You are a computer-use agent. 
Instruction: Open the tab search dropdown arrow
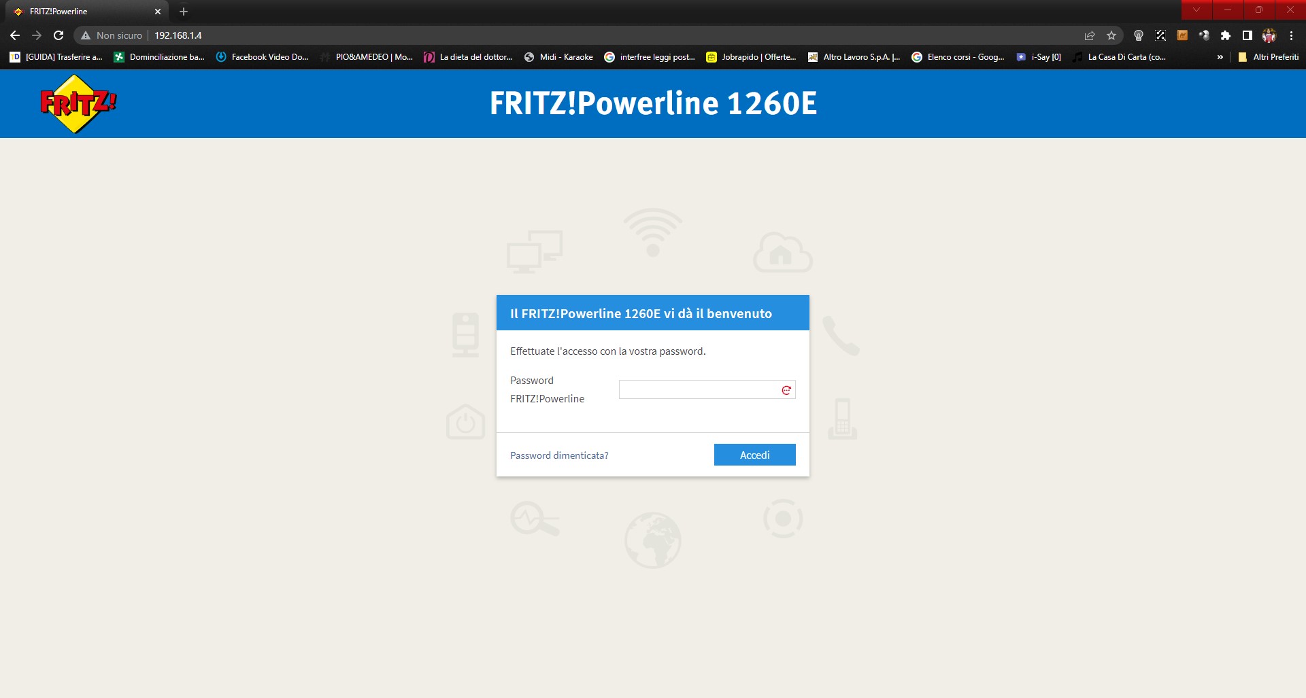click(1196, 10)
